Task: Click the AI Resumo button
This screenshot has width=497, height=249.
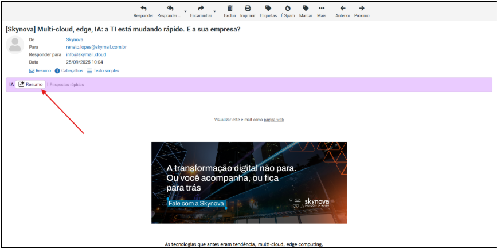Action: [x=30, y=85]
